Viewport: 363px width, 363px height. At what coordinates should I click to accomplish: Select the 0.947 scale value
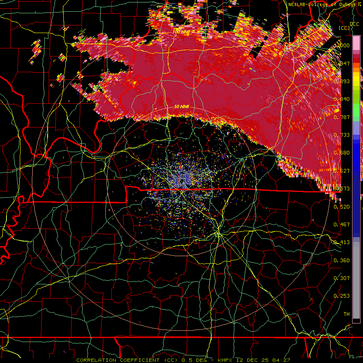342,63
